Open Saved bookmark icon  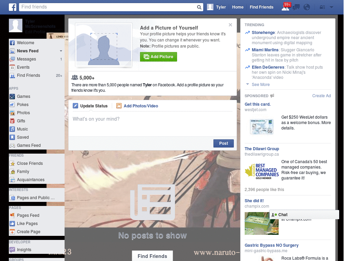(12, 137)
